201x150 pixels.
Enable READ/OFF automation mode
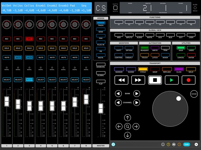coord(145,48)
